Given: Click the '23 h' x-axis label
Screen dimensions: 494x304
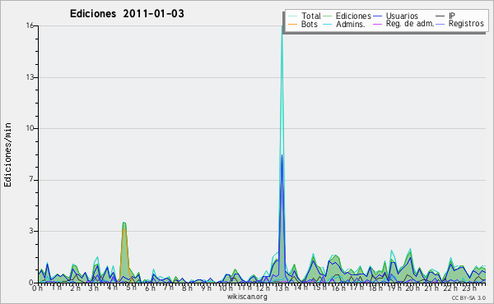Looking at the screenshot, I should click(x=470, y=288).
